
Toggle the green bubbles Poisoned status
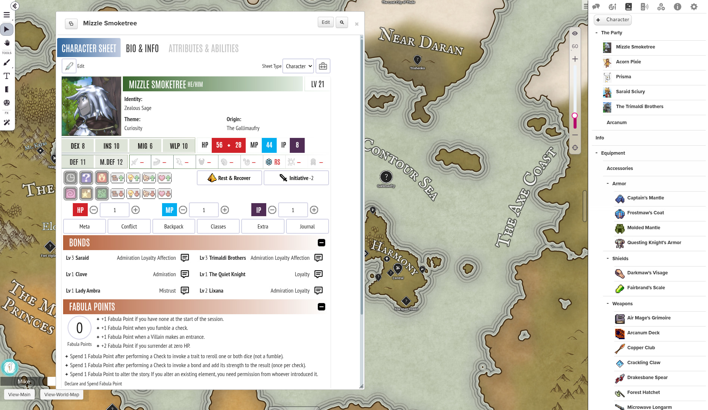click(x=102, y=193)
